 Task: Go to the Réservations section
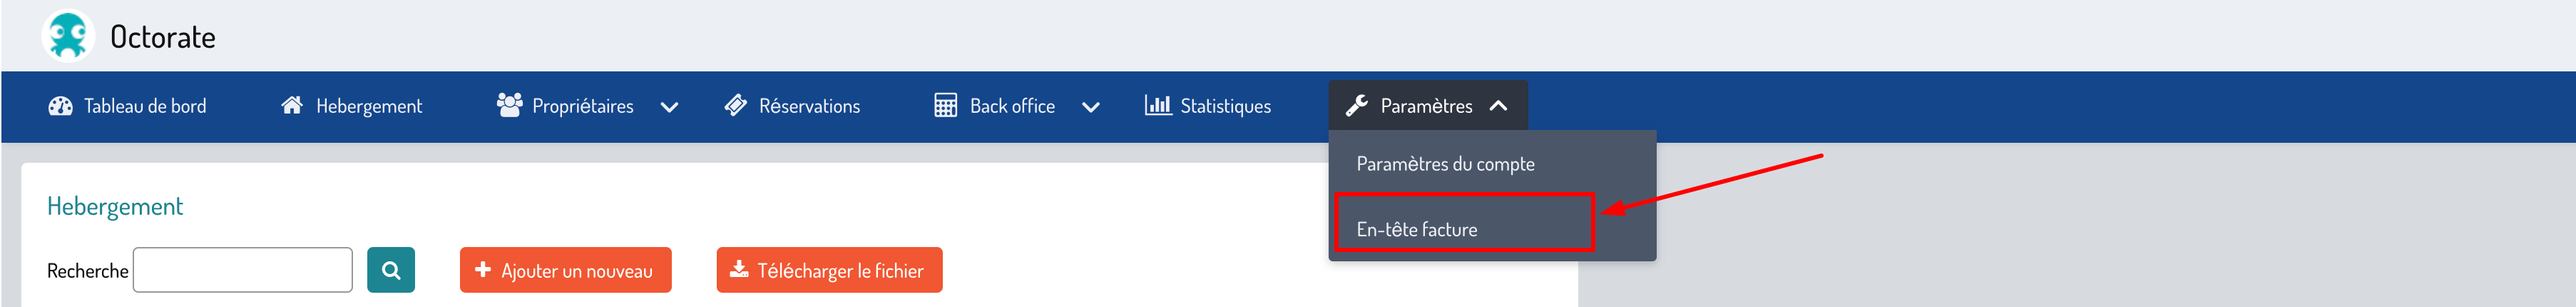click(x=809, y=106)
